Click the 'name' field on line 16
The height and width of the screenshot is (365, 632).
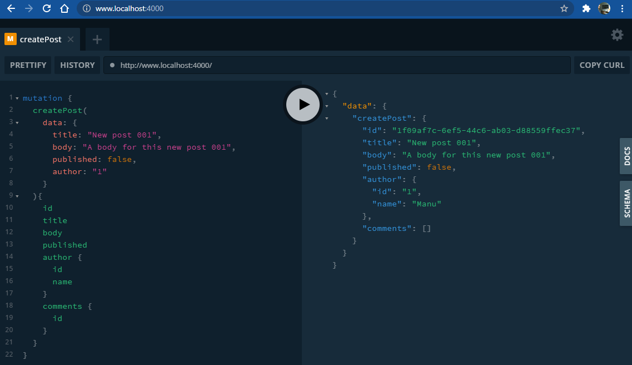click(x=62, y=282)
